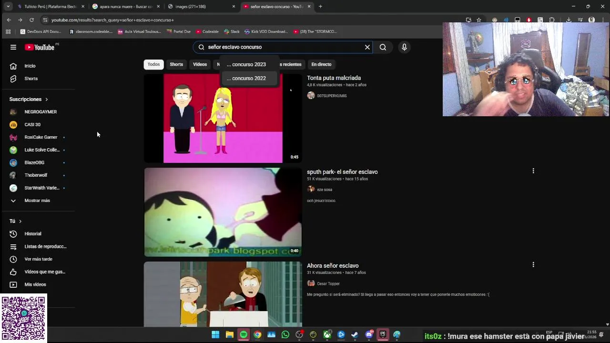Open Discord from taskbar
This screenshot has height=343, width=610.
click(369, 335)
